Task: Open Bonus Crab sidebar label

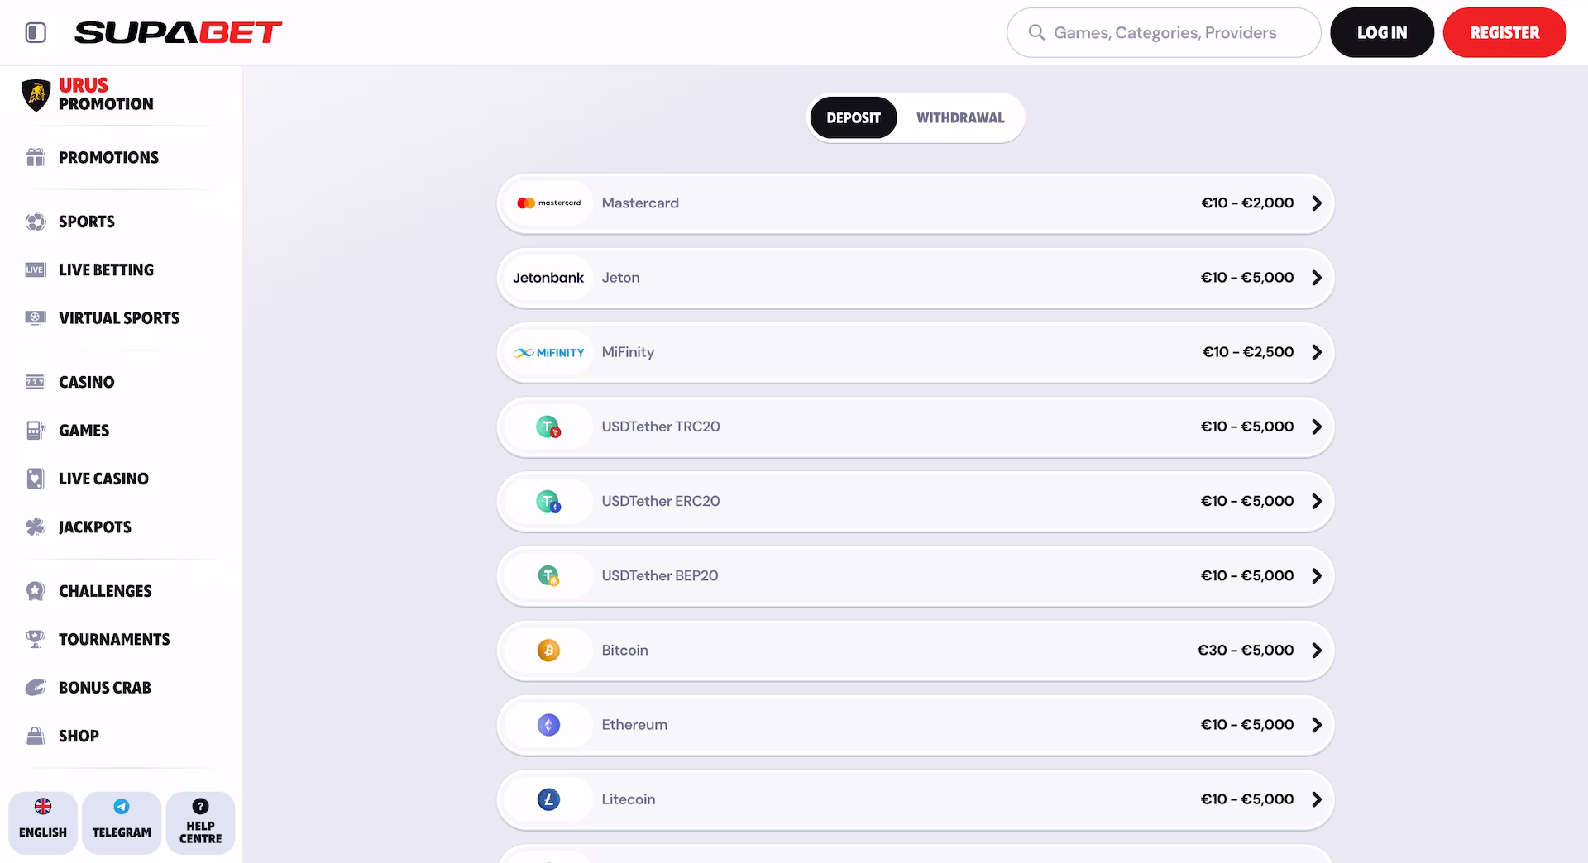Action: pyautogui.click(x=105, y=687)
